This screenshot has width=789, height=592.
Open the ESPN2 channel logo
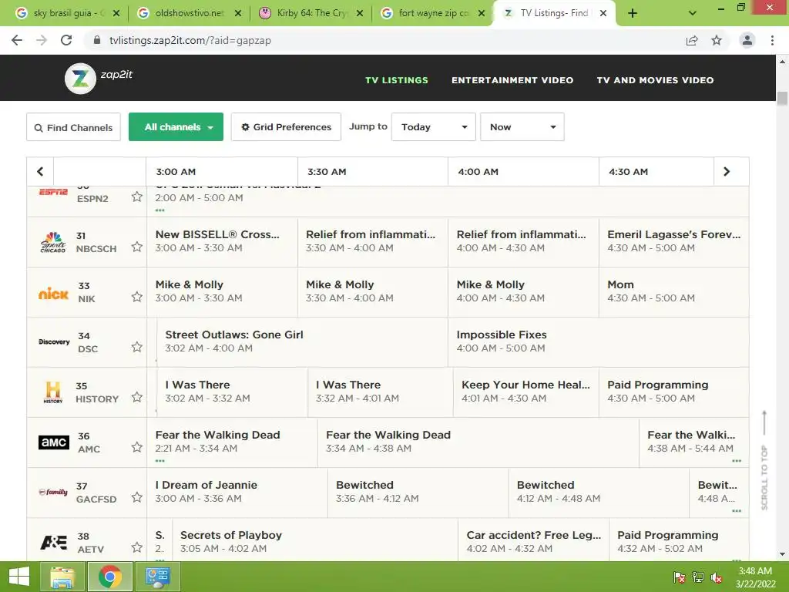(53, 192)
